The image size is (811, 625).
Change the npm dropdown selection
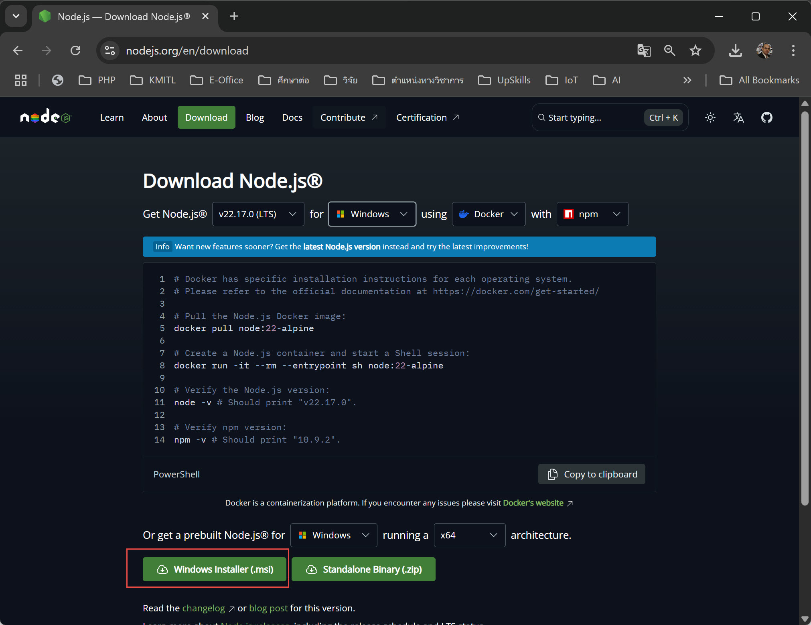pyautogui.click(x=592, y=214)
